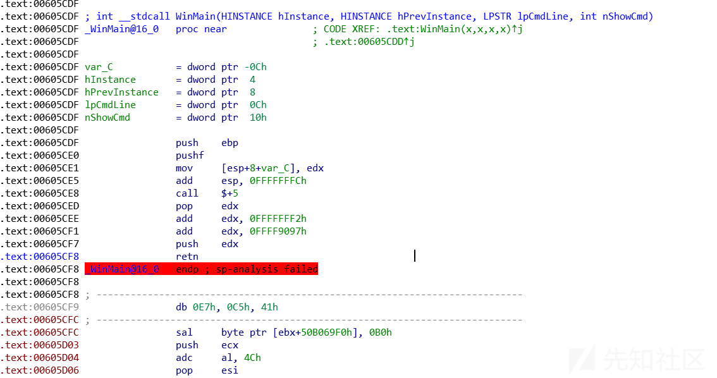
Task: Click the -0Ch offset of var_C
Action: coord(255,67)
